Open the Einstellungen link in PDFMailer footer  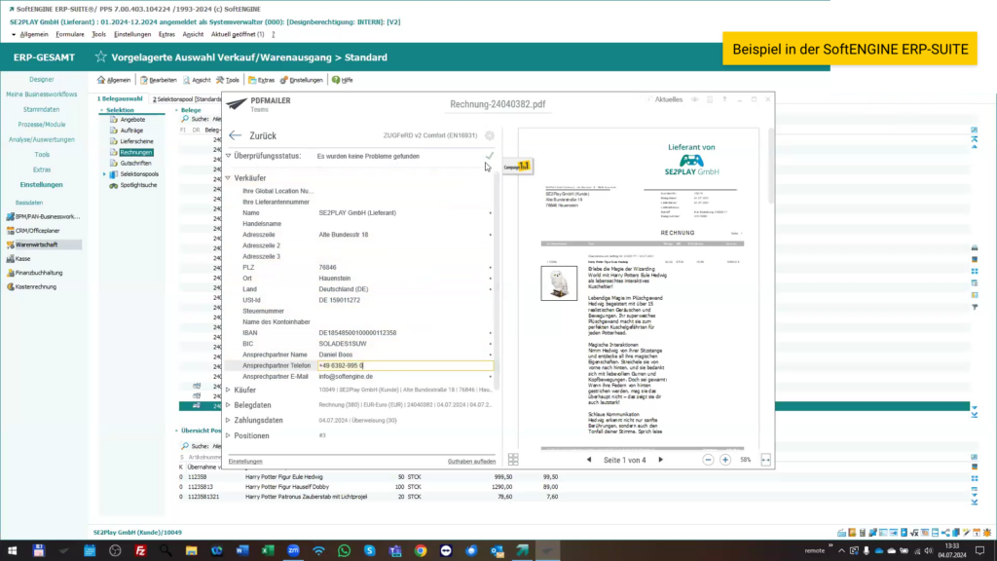(245, 462)
